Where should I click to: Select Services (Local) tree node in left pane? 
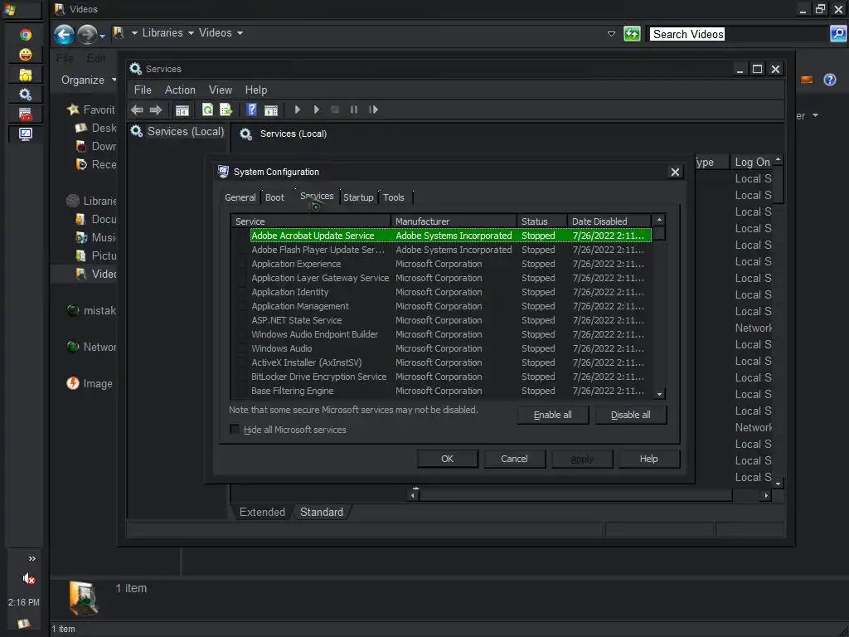point(185,132)
